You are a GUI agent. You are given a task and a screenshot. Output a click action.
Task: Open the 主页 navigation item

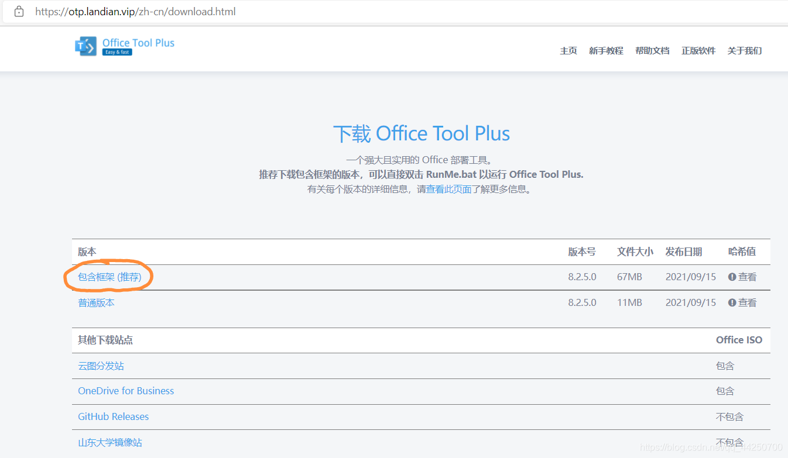tap(568, 51)
